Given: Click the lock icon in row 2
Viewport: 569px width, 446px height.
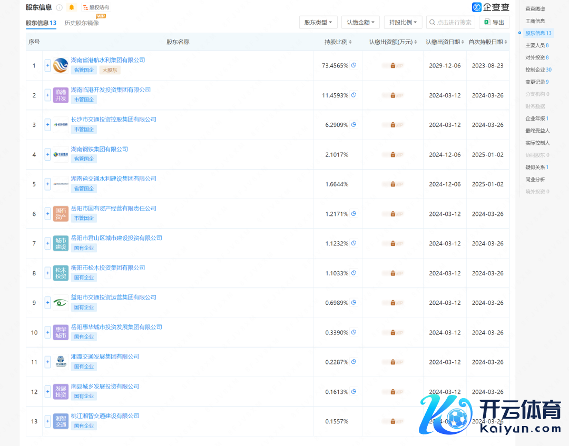Looking at the screenshot, I should [393, 95].
